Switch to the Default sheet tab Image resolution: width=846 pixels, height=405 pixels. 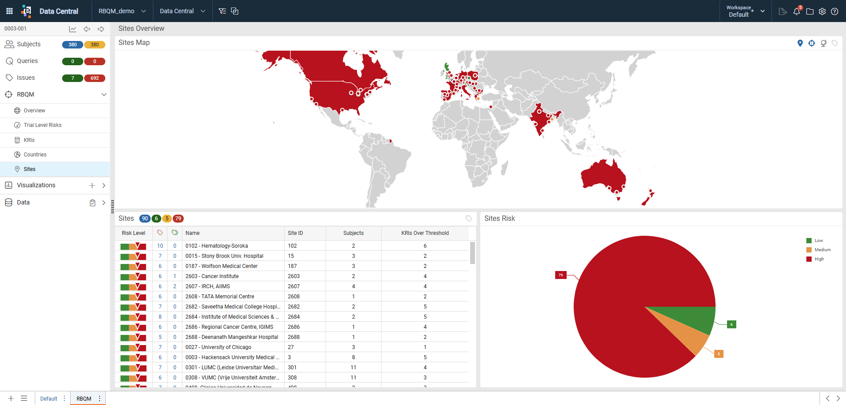[48, 398]
